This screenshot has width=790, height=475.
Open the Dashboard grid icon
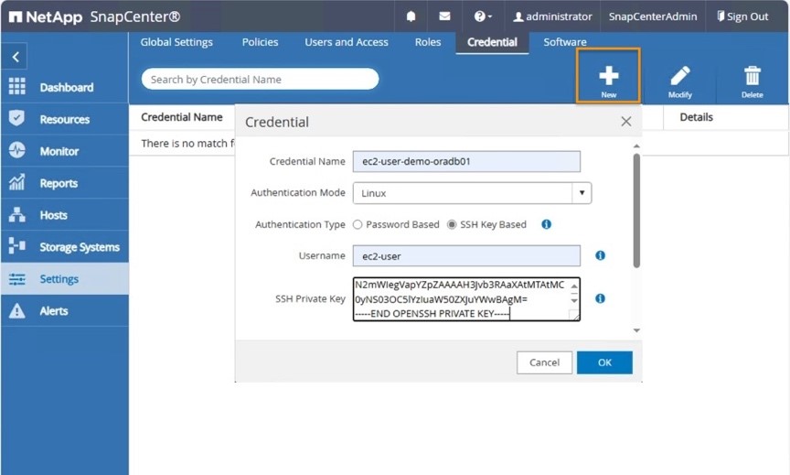(16, 86)
